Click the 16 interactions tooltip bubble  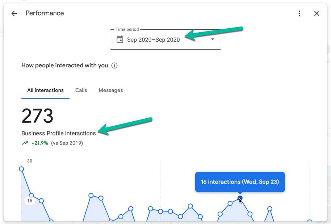(x=240, y=182)
